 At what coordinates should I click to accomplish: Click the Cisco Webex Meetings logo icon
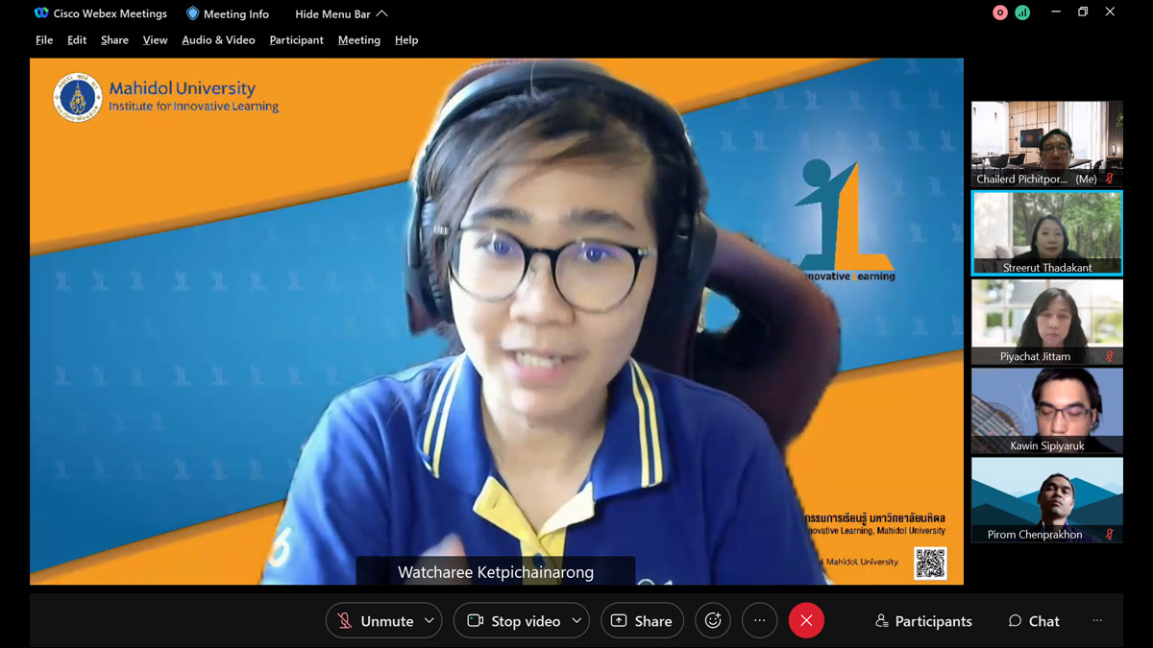(x=41, y=13)
